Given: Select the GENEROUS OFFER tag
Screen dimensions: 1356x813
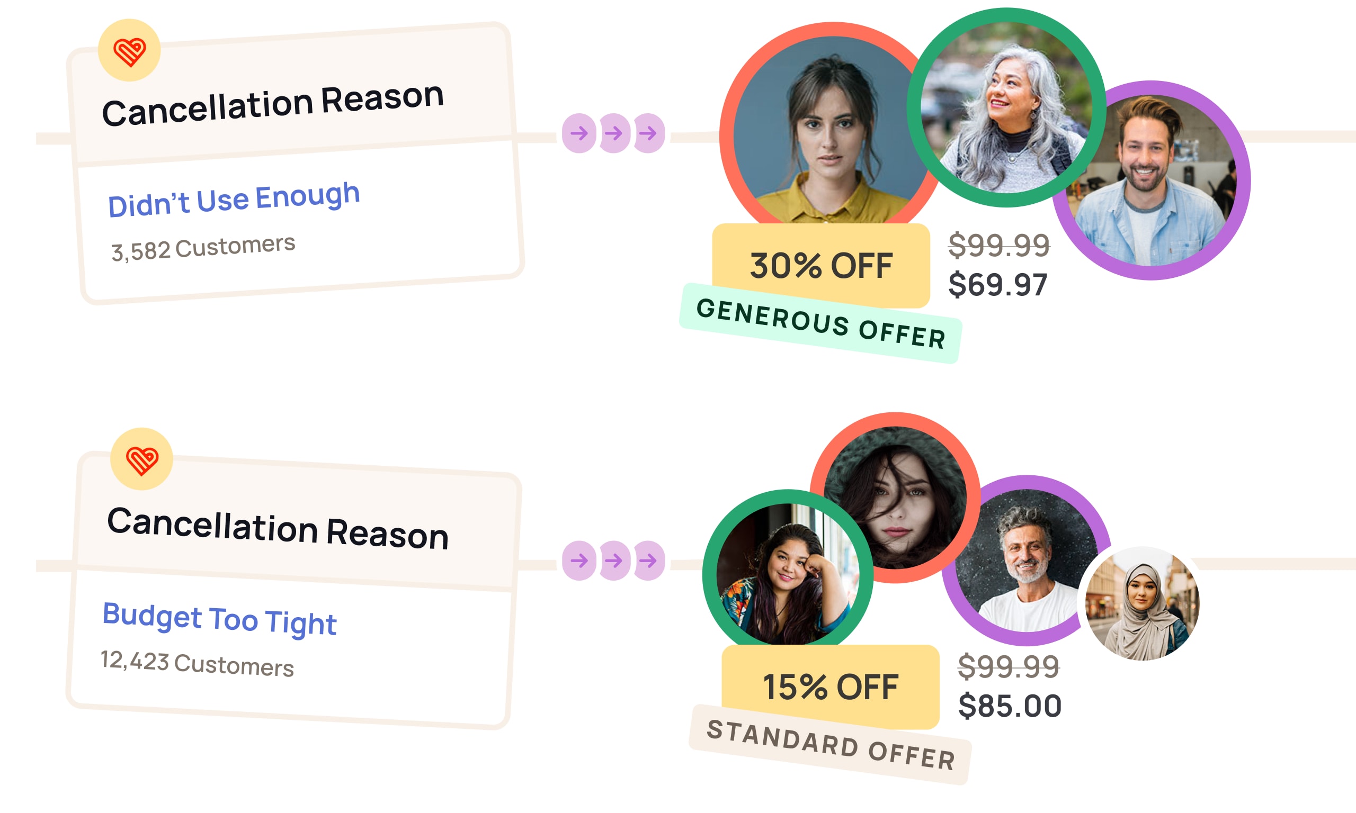Looking at the screenshot, I should [820, 323].
